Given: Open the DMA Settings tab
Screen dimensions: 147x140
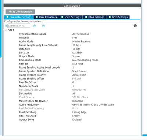Looking at the screenshot, I should click(94, 17).
